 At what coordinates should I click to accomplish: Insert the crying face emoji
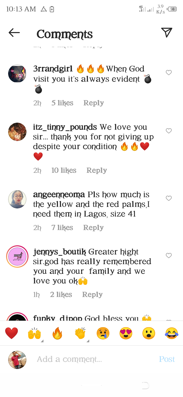tap(103, 333)
